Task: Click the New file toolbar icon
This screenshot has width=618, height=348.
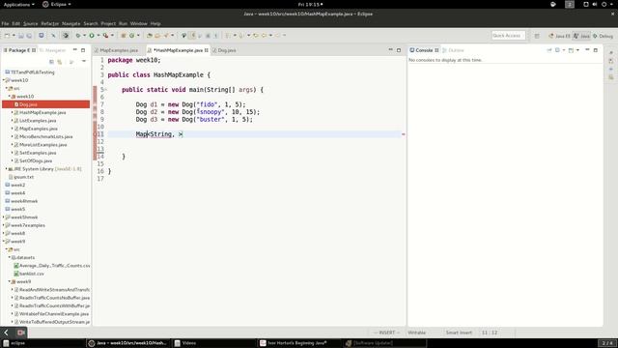Action: tap(7, 36)
